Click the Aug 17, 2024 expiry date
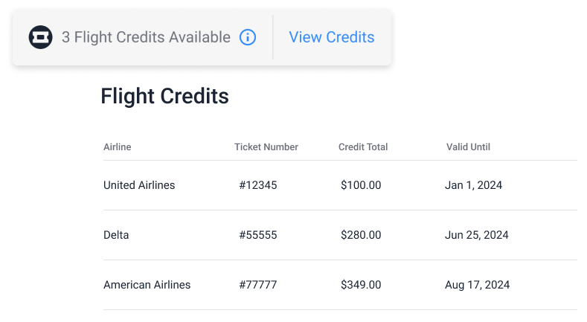 pos(478,285)
